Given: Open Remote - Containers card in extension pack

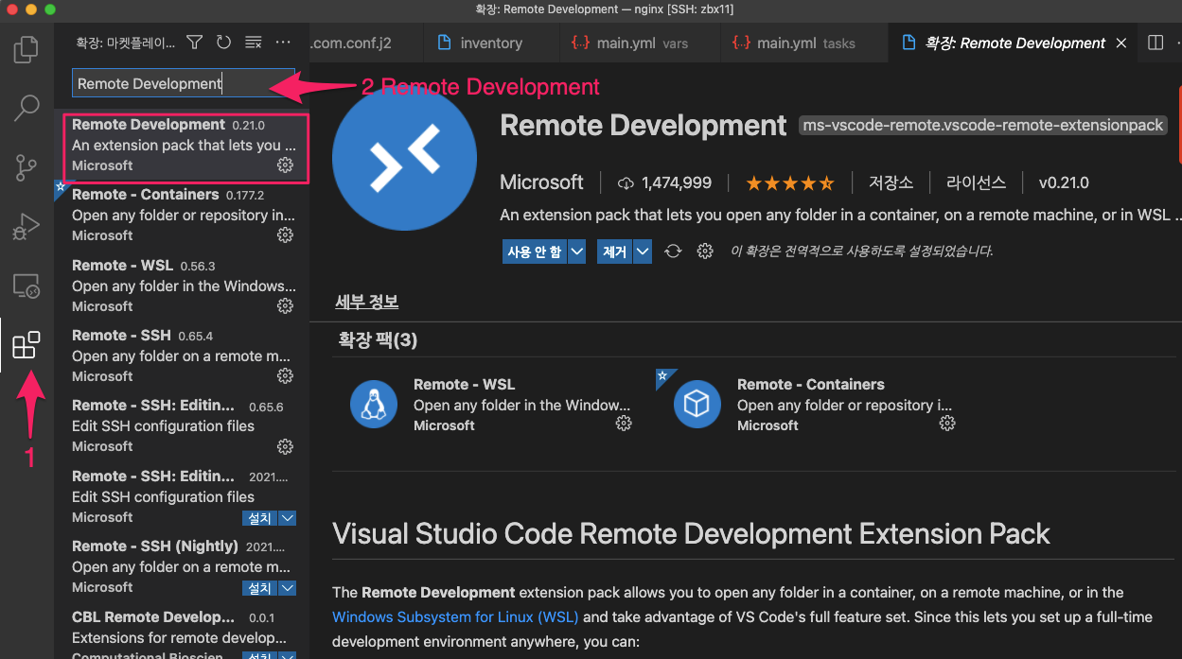Looking at the screenshot, I should pyautogui.click(x=814, y=404).
